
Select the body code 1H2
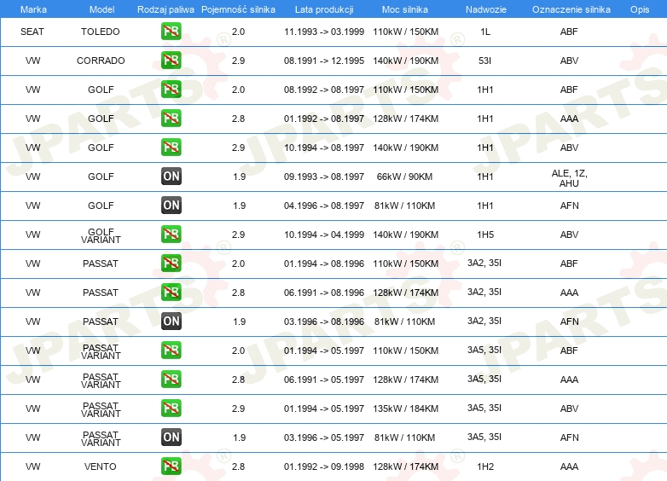[x=485, y=467]
